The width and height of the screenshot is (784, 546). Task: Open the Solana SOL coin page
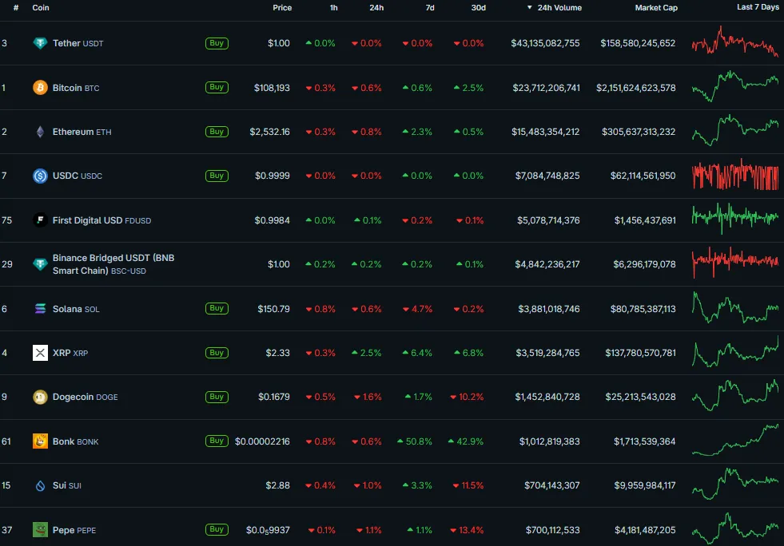(76, 309)
